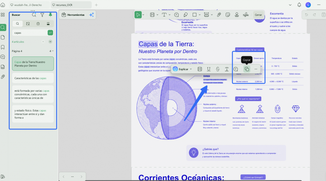Image resolution: width=326 pixels, height=181 pixels.
Task: Click the search field containing 'capas'
Action: point(30,33)
